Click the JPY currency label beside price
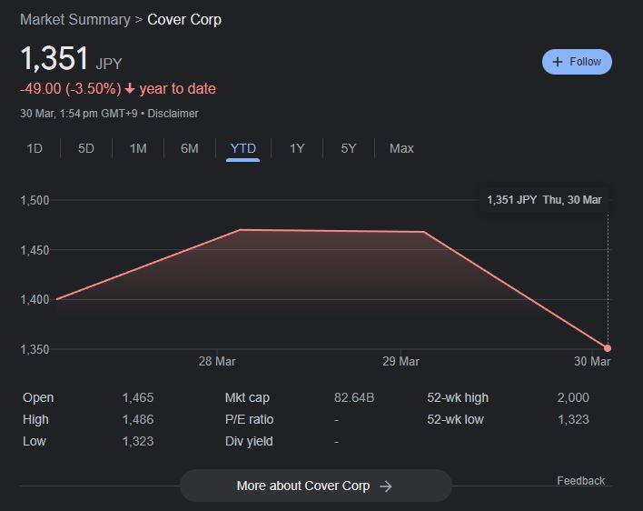The image size is (643, 511). click(109, 64)
